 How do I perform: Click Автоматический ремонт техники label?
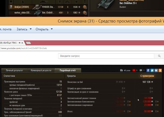click(x=82, y=98)
